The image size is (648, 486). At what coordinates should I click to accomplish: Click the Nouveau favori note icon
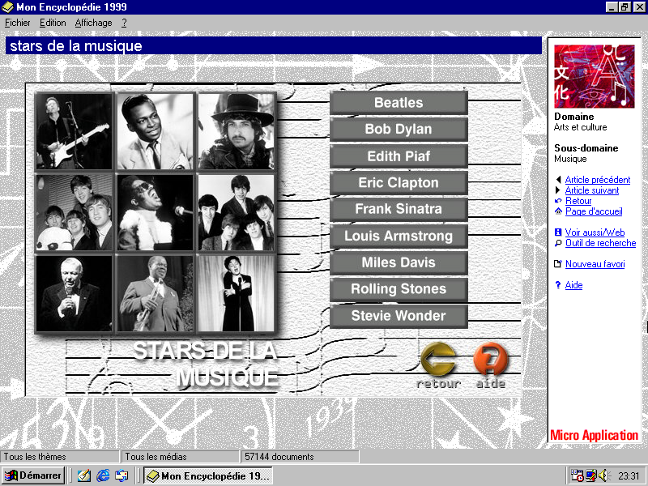point(558,264)
